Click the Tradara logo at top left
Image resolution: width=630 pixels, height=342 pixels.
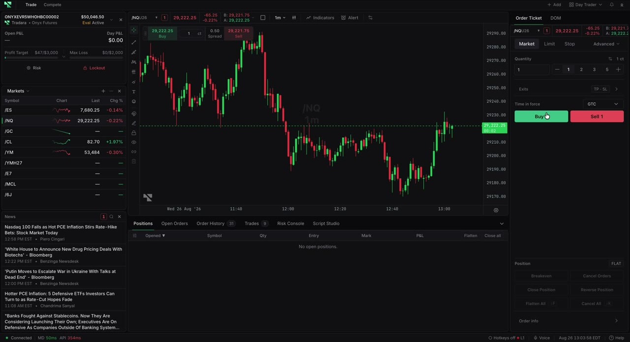click(x=7, y=5)
